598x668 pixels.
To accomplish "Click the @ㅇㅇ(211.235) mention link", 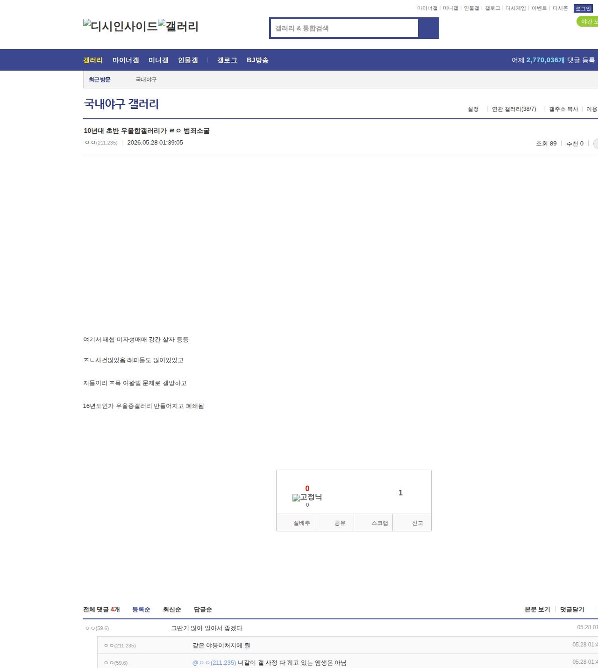I will click(x=214, y=663).
